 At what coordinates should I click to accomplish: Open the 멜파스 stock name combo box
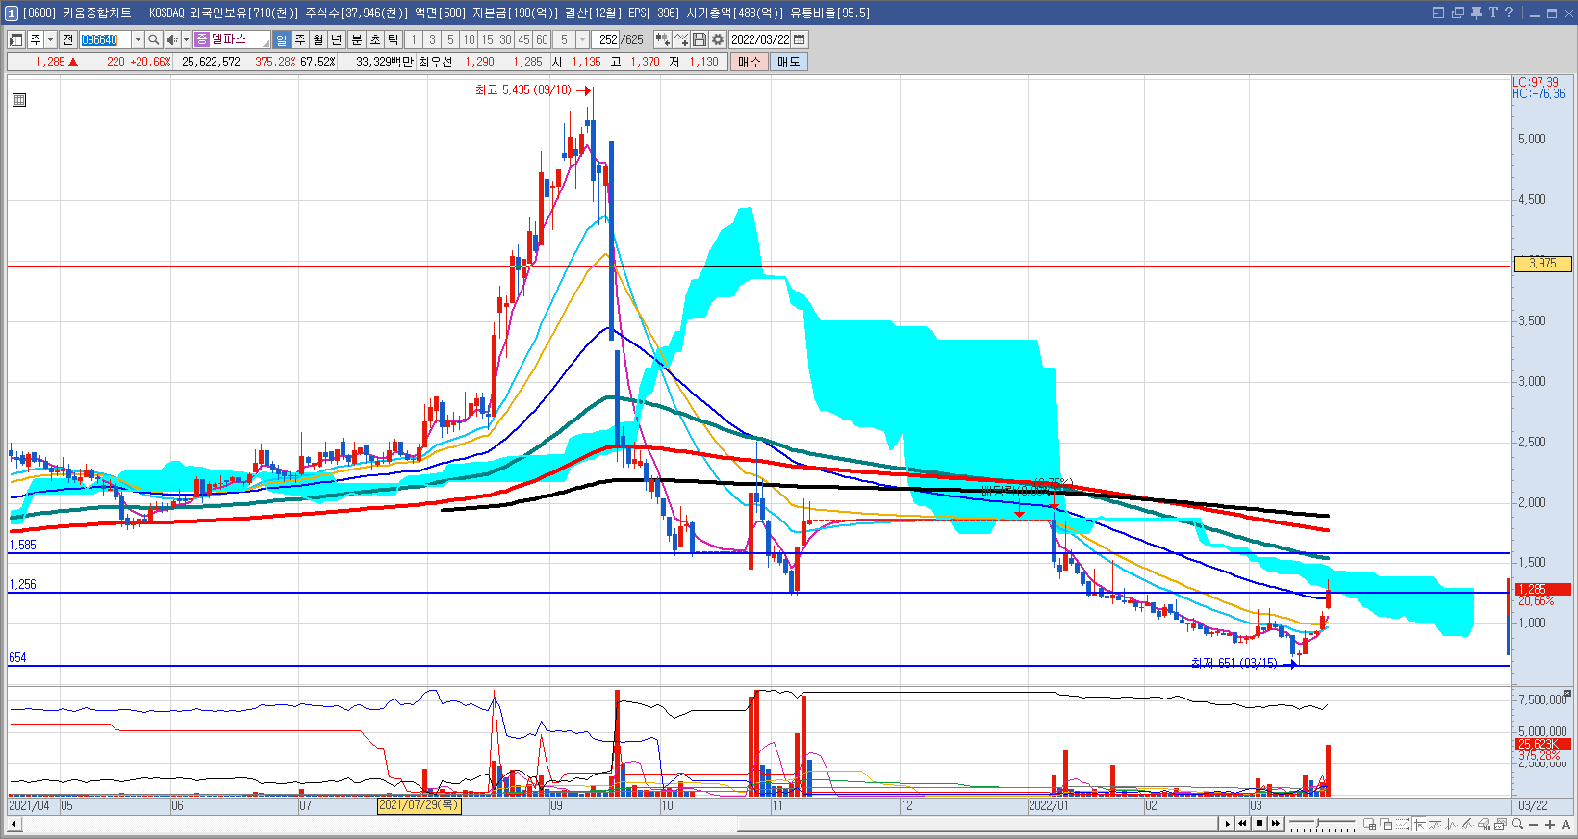click(232, 39)
